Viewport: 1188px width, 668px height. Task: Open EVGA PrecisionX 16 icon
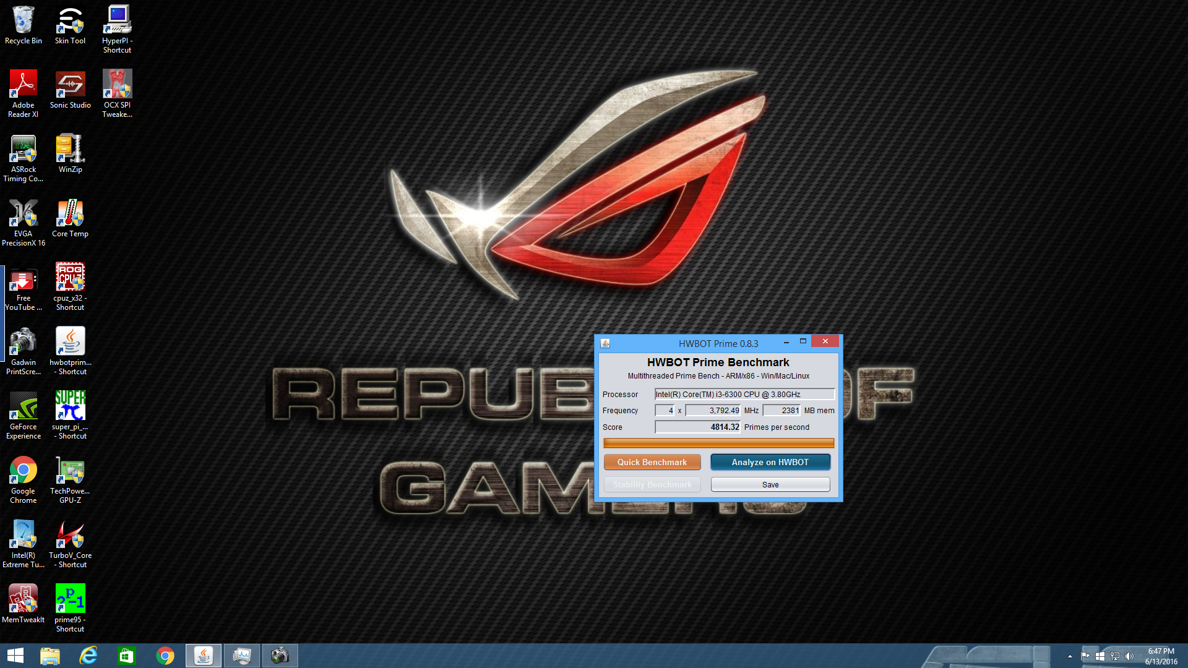coord(24,222)
